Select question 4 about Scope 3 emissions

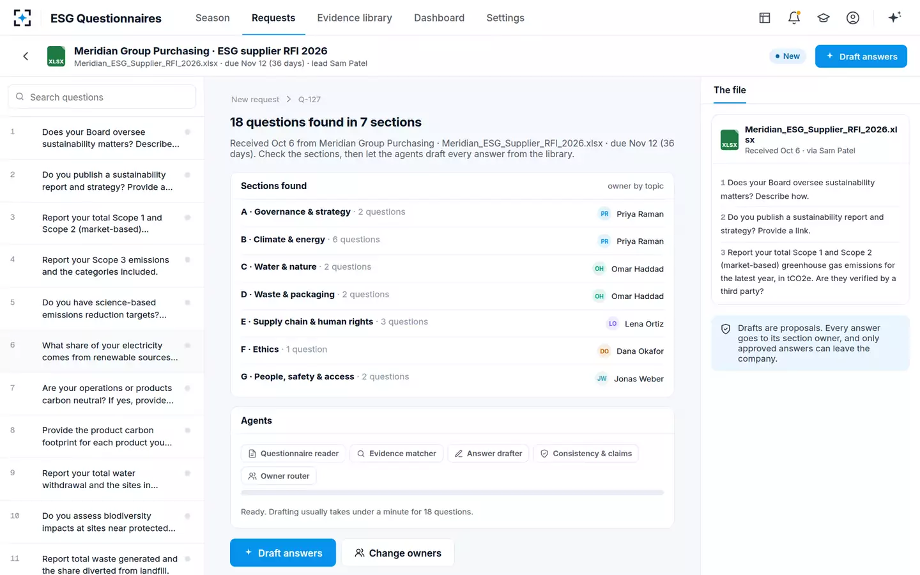(102, 266)
